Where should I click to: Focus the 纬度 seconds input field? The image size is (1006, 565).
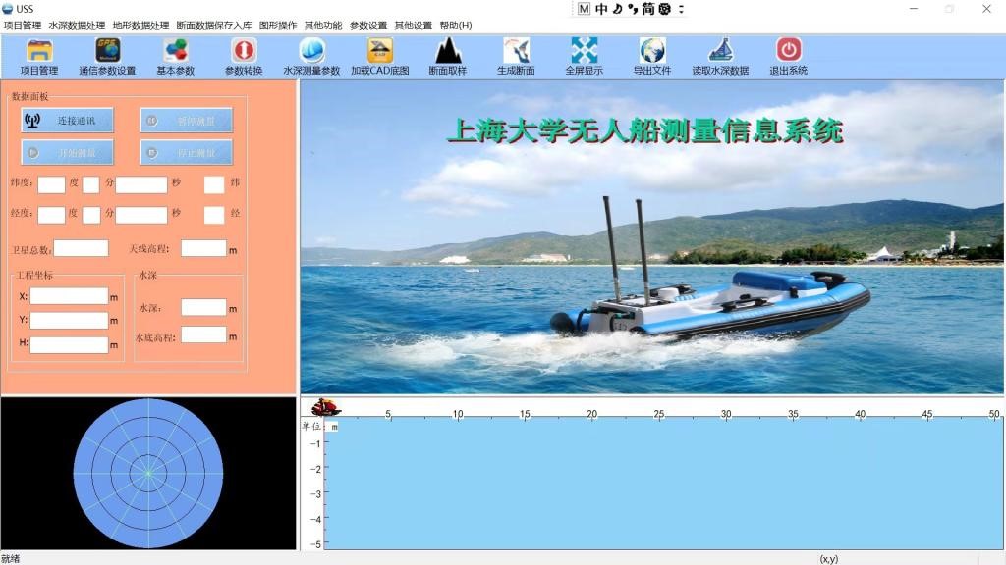[141, 184]
